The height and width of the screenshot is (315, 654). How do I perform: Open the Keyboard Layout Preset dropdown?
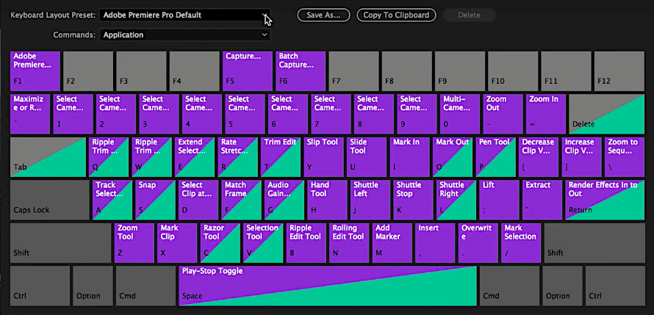[184, 15]
